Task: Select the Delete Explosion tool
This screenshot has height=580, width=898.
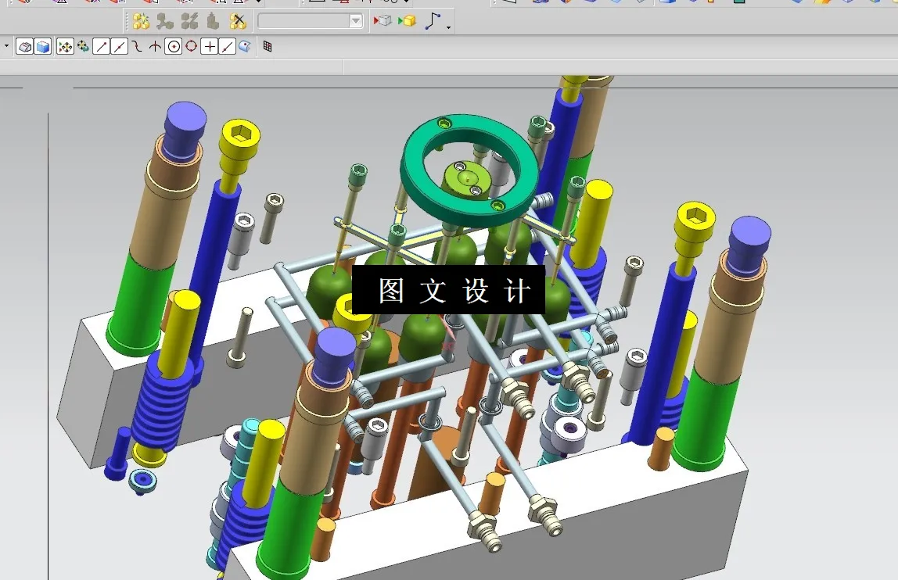Action: point(238,21)
